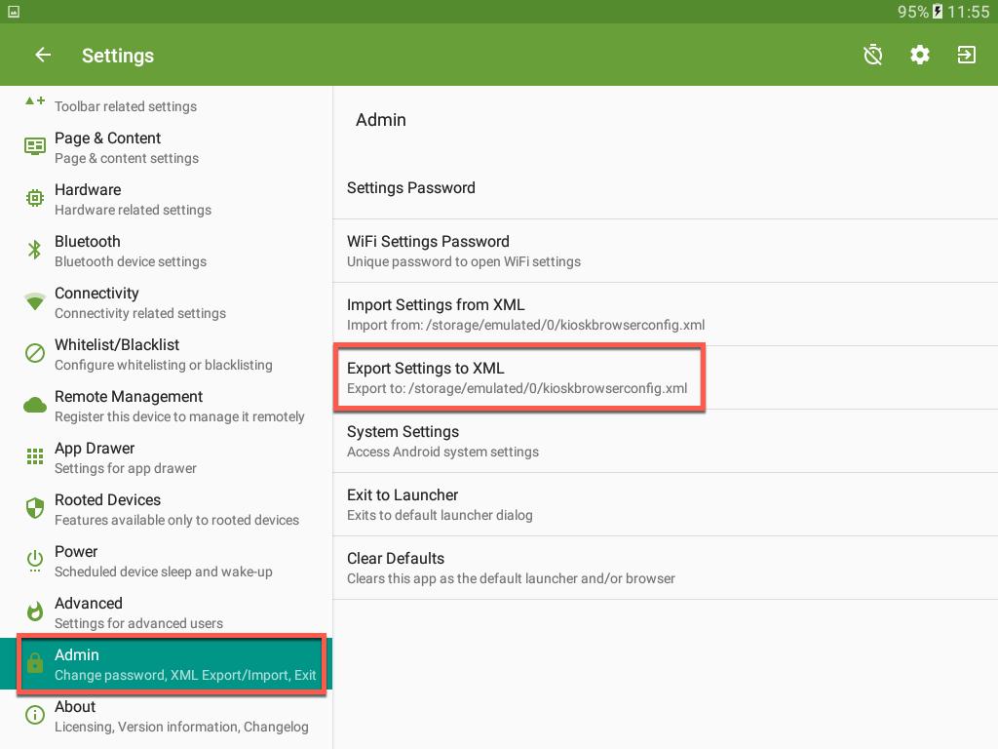The width and height of the screenshot is (998, 749).
Task: Open the Page & Content category
Action: tap(166, 147)
